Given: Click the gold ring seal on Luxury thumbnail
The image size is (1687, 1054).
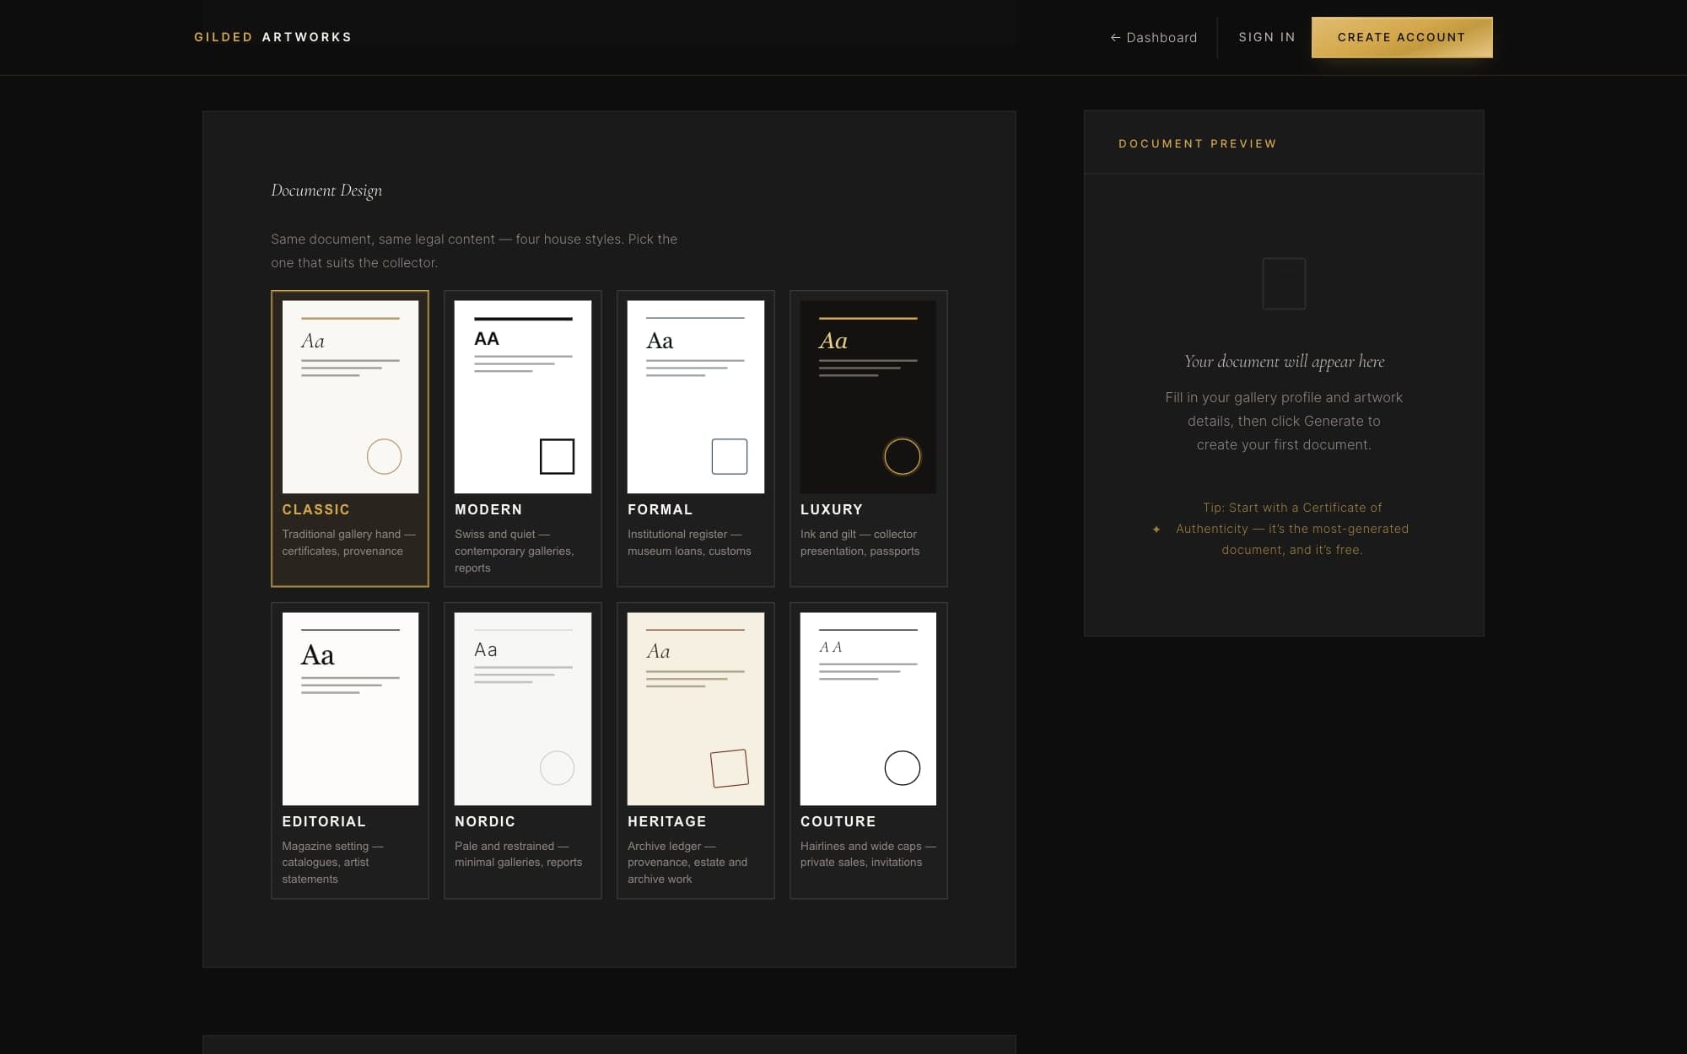Looking at the screenshot, I should point(902,456).
